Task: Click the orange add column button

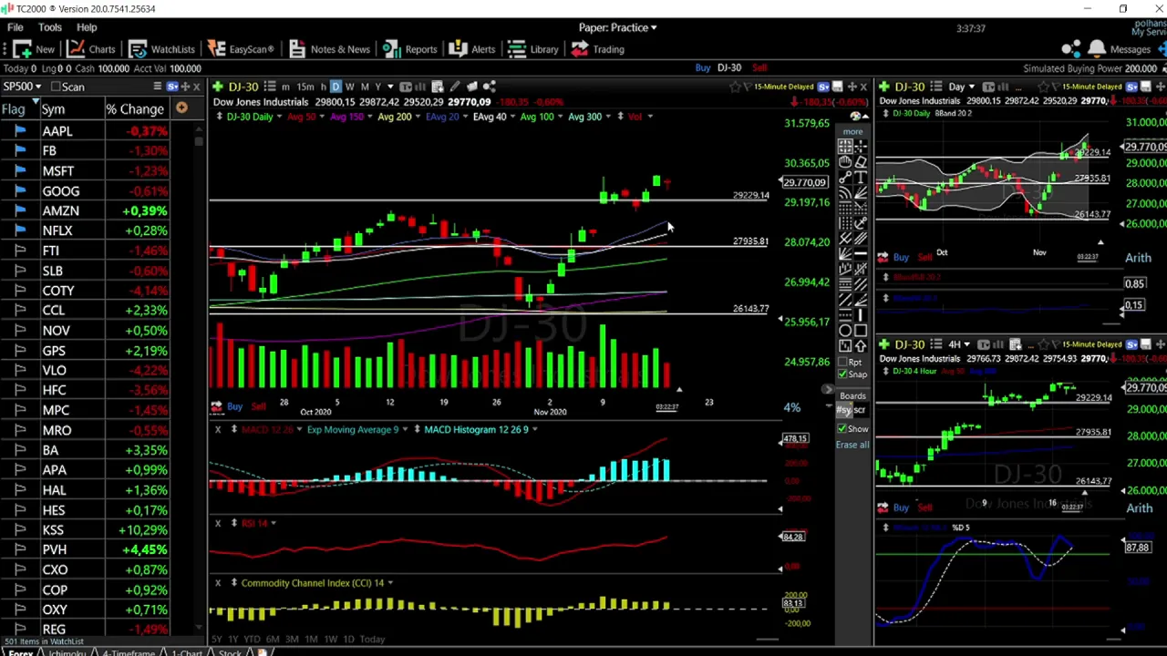Action: (181, 108)
